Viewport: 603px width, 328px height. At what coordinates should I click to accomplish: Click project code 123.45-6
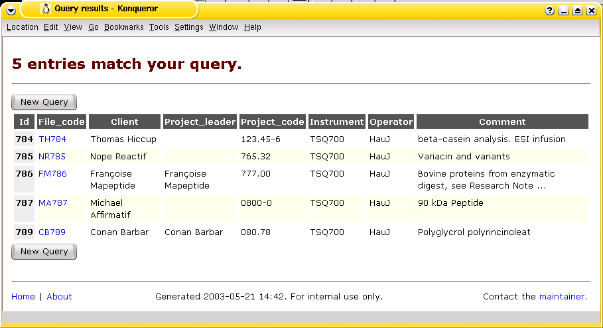coord(261,139)
